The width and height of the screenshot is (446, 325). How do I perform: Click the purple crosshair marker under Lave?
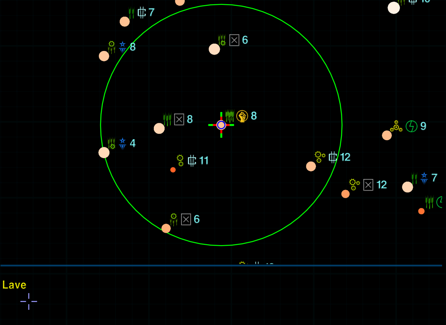(29, 301)
